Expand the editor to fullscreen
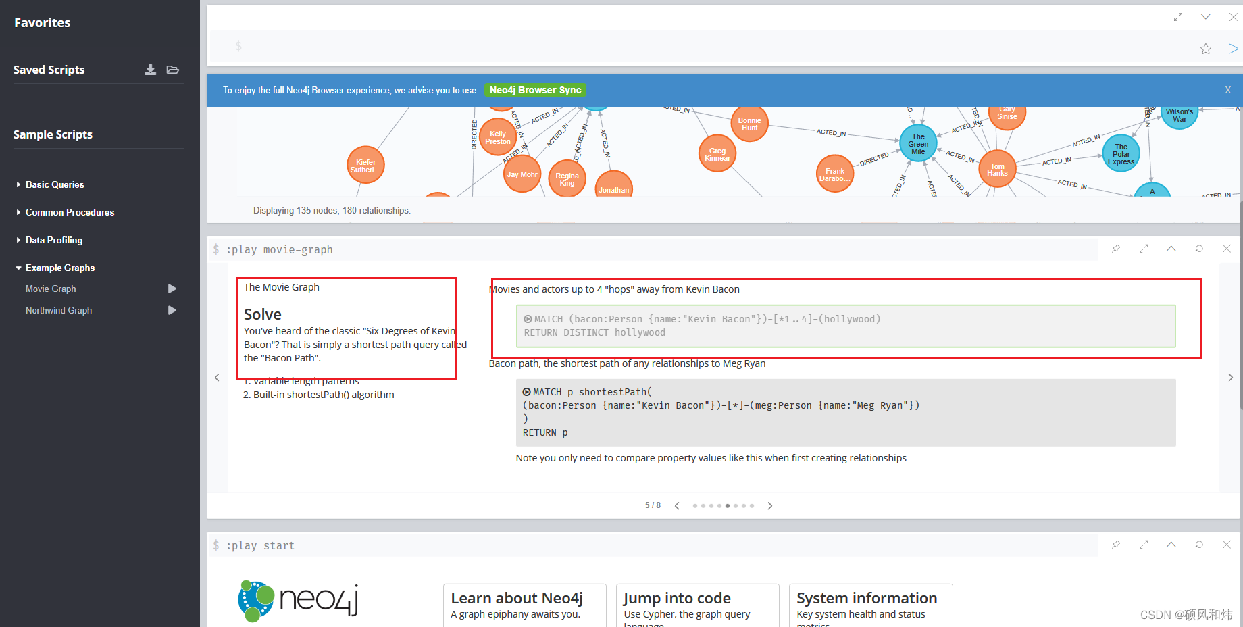1243x627 pixels. pyautogui.click(x=1178, y=17)
